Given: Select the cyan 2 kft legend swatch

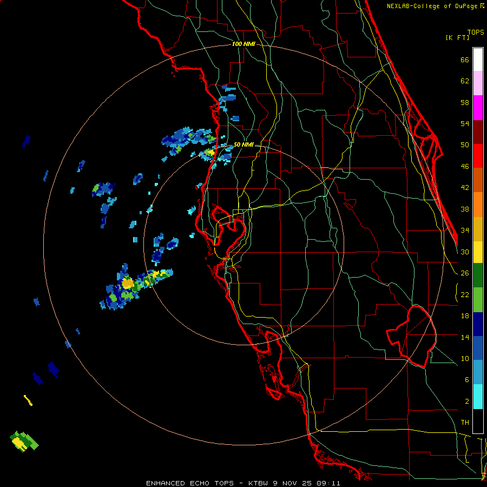Looking at the screenshot, I should (x=478, y=397).
